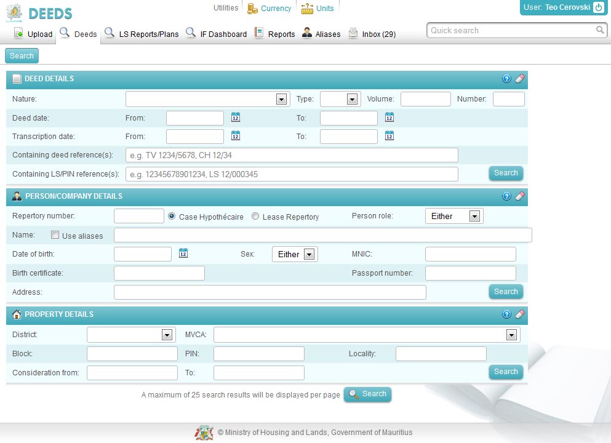Viewport: 611px width, 443px height.
Task: Select Case Hypothécaire radio option
Action: (172, 216)
